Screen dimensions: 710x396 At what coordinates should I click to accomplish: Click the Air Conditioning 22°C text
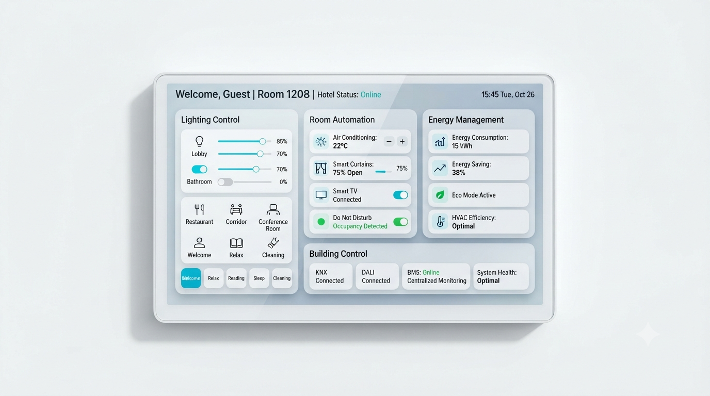click(x=355, y=142)
